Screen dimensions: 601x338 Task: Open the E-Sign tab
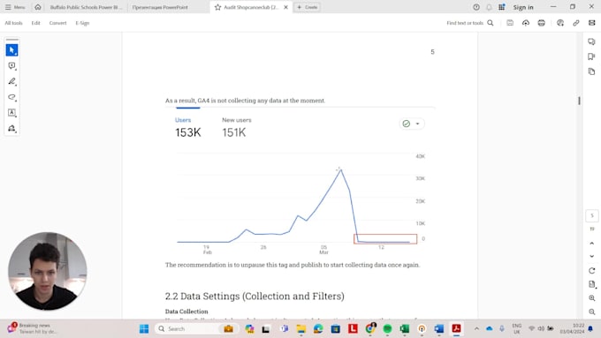(82, 23)
